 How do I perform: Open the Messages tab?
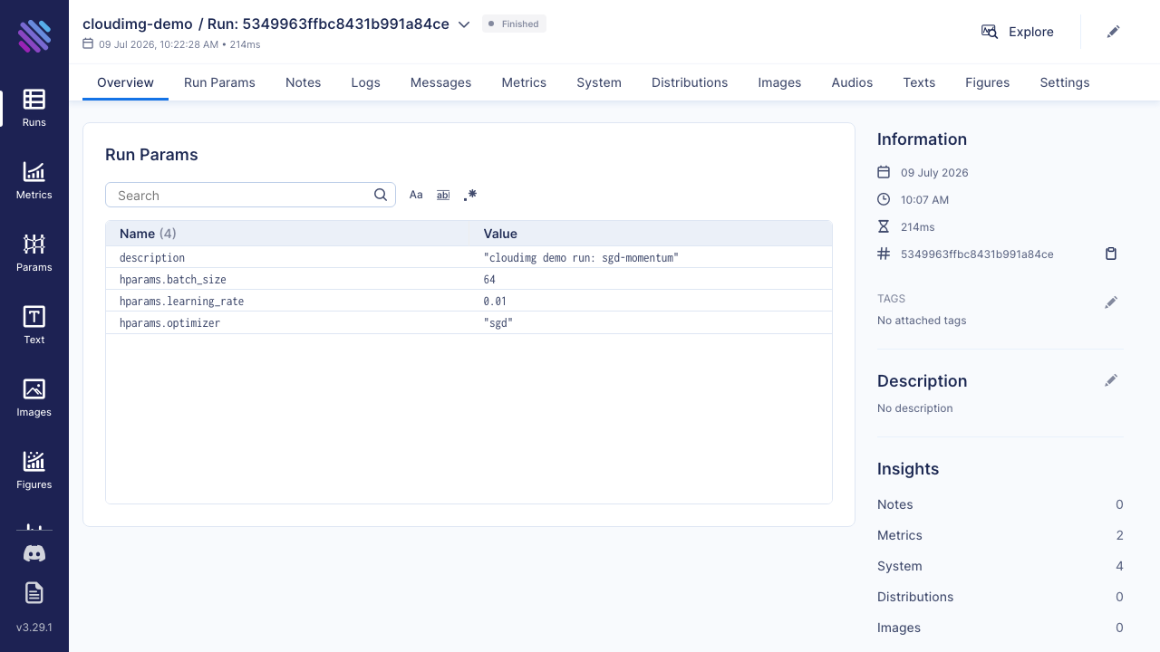[x=440, y=82]
